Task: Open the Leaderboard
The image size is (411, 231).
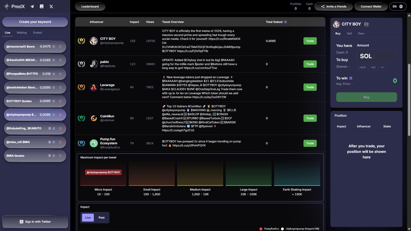Action: [90, 7]
